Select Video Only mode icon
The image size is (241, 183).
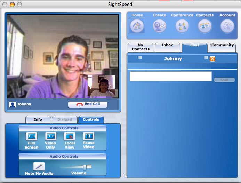click(50, 136)
